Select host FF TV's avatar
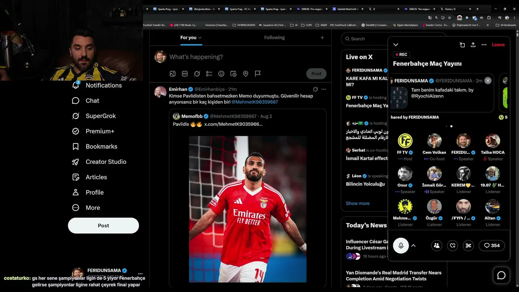Viewport: 519px width, 292px height. [x=405, y=141]
